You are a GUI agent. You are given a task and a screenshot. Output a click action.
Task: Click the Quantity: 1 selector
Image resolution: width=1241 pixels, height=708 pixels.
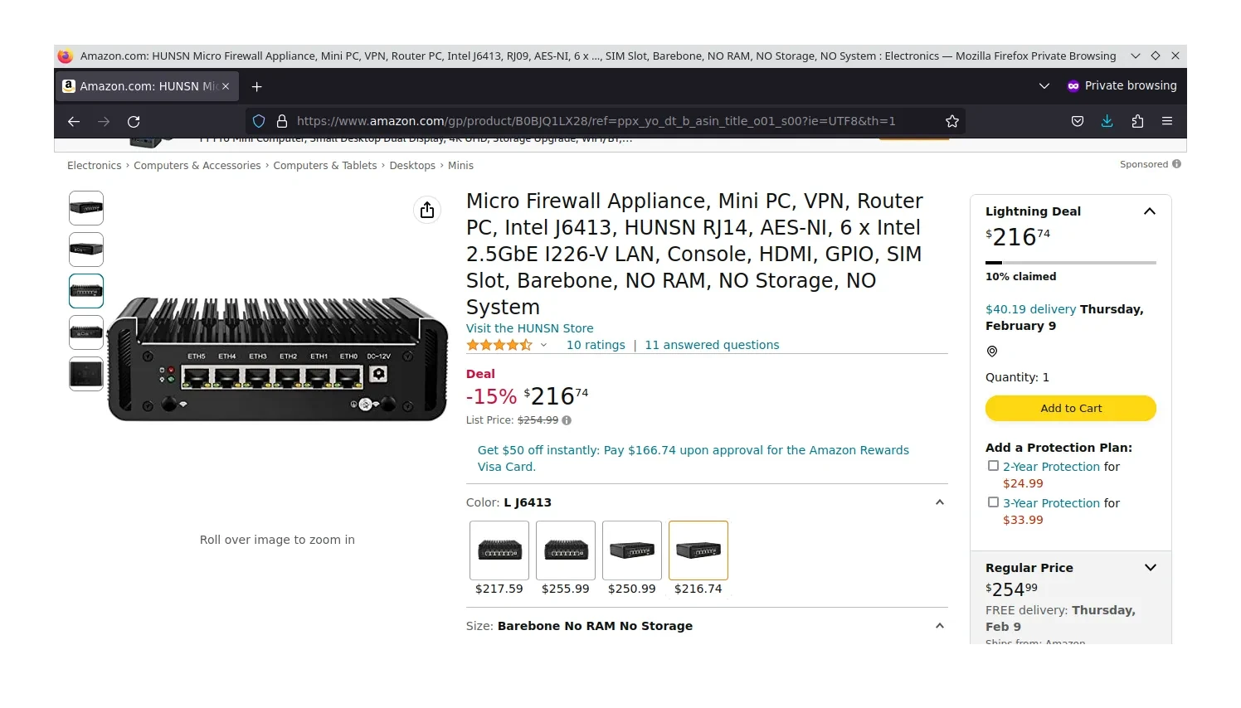coord(1017,377)
